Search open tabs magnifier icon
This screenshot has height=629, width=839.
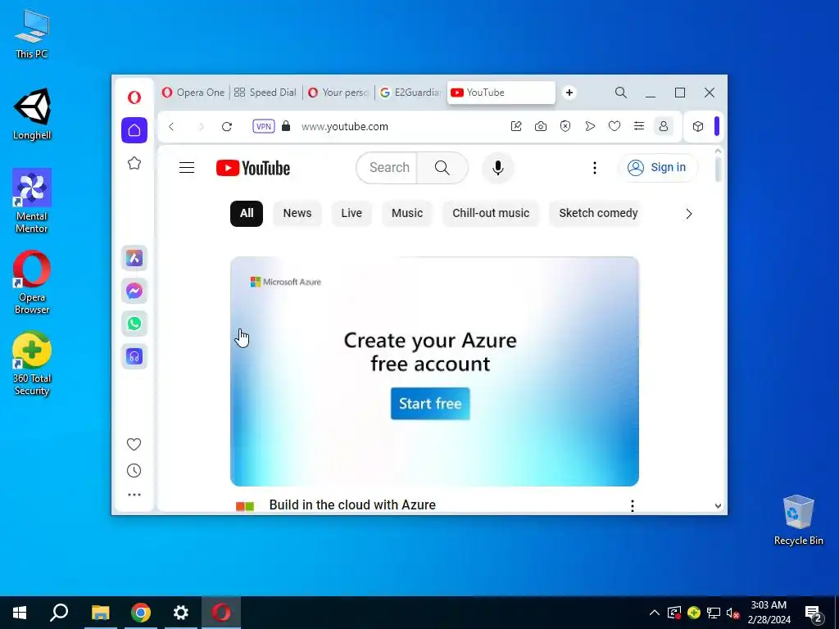621,93
